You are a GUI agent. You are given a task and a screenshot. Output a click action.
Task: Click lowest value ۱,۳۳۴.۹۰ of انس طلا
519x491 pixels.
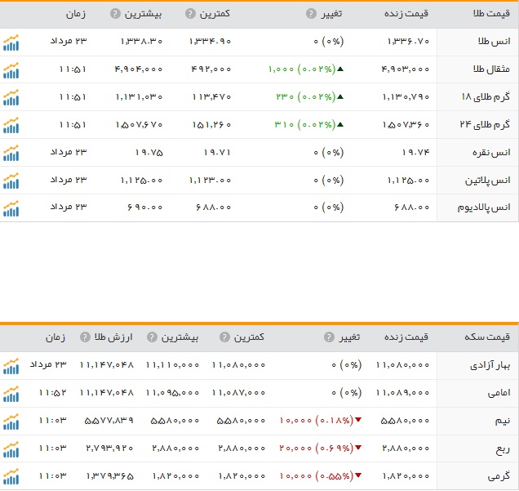click(x=210, y=42)
